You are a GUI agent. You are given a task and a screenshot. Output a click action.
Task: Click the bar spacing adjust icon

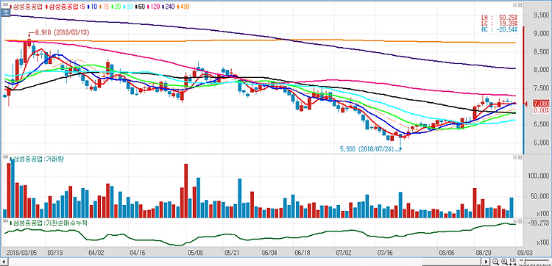513,262
